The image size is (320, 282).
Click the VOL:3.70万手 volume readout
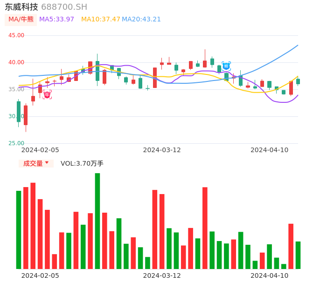pos(82,163)
